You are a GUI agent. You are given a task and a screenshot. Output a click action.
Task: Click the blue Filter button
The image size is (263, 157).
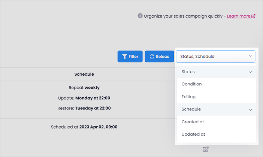click(130, 56)
